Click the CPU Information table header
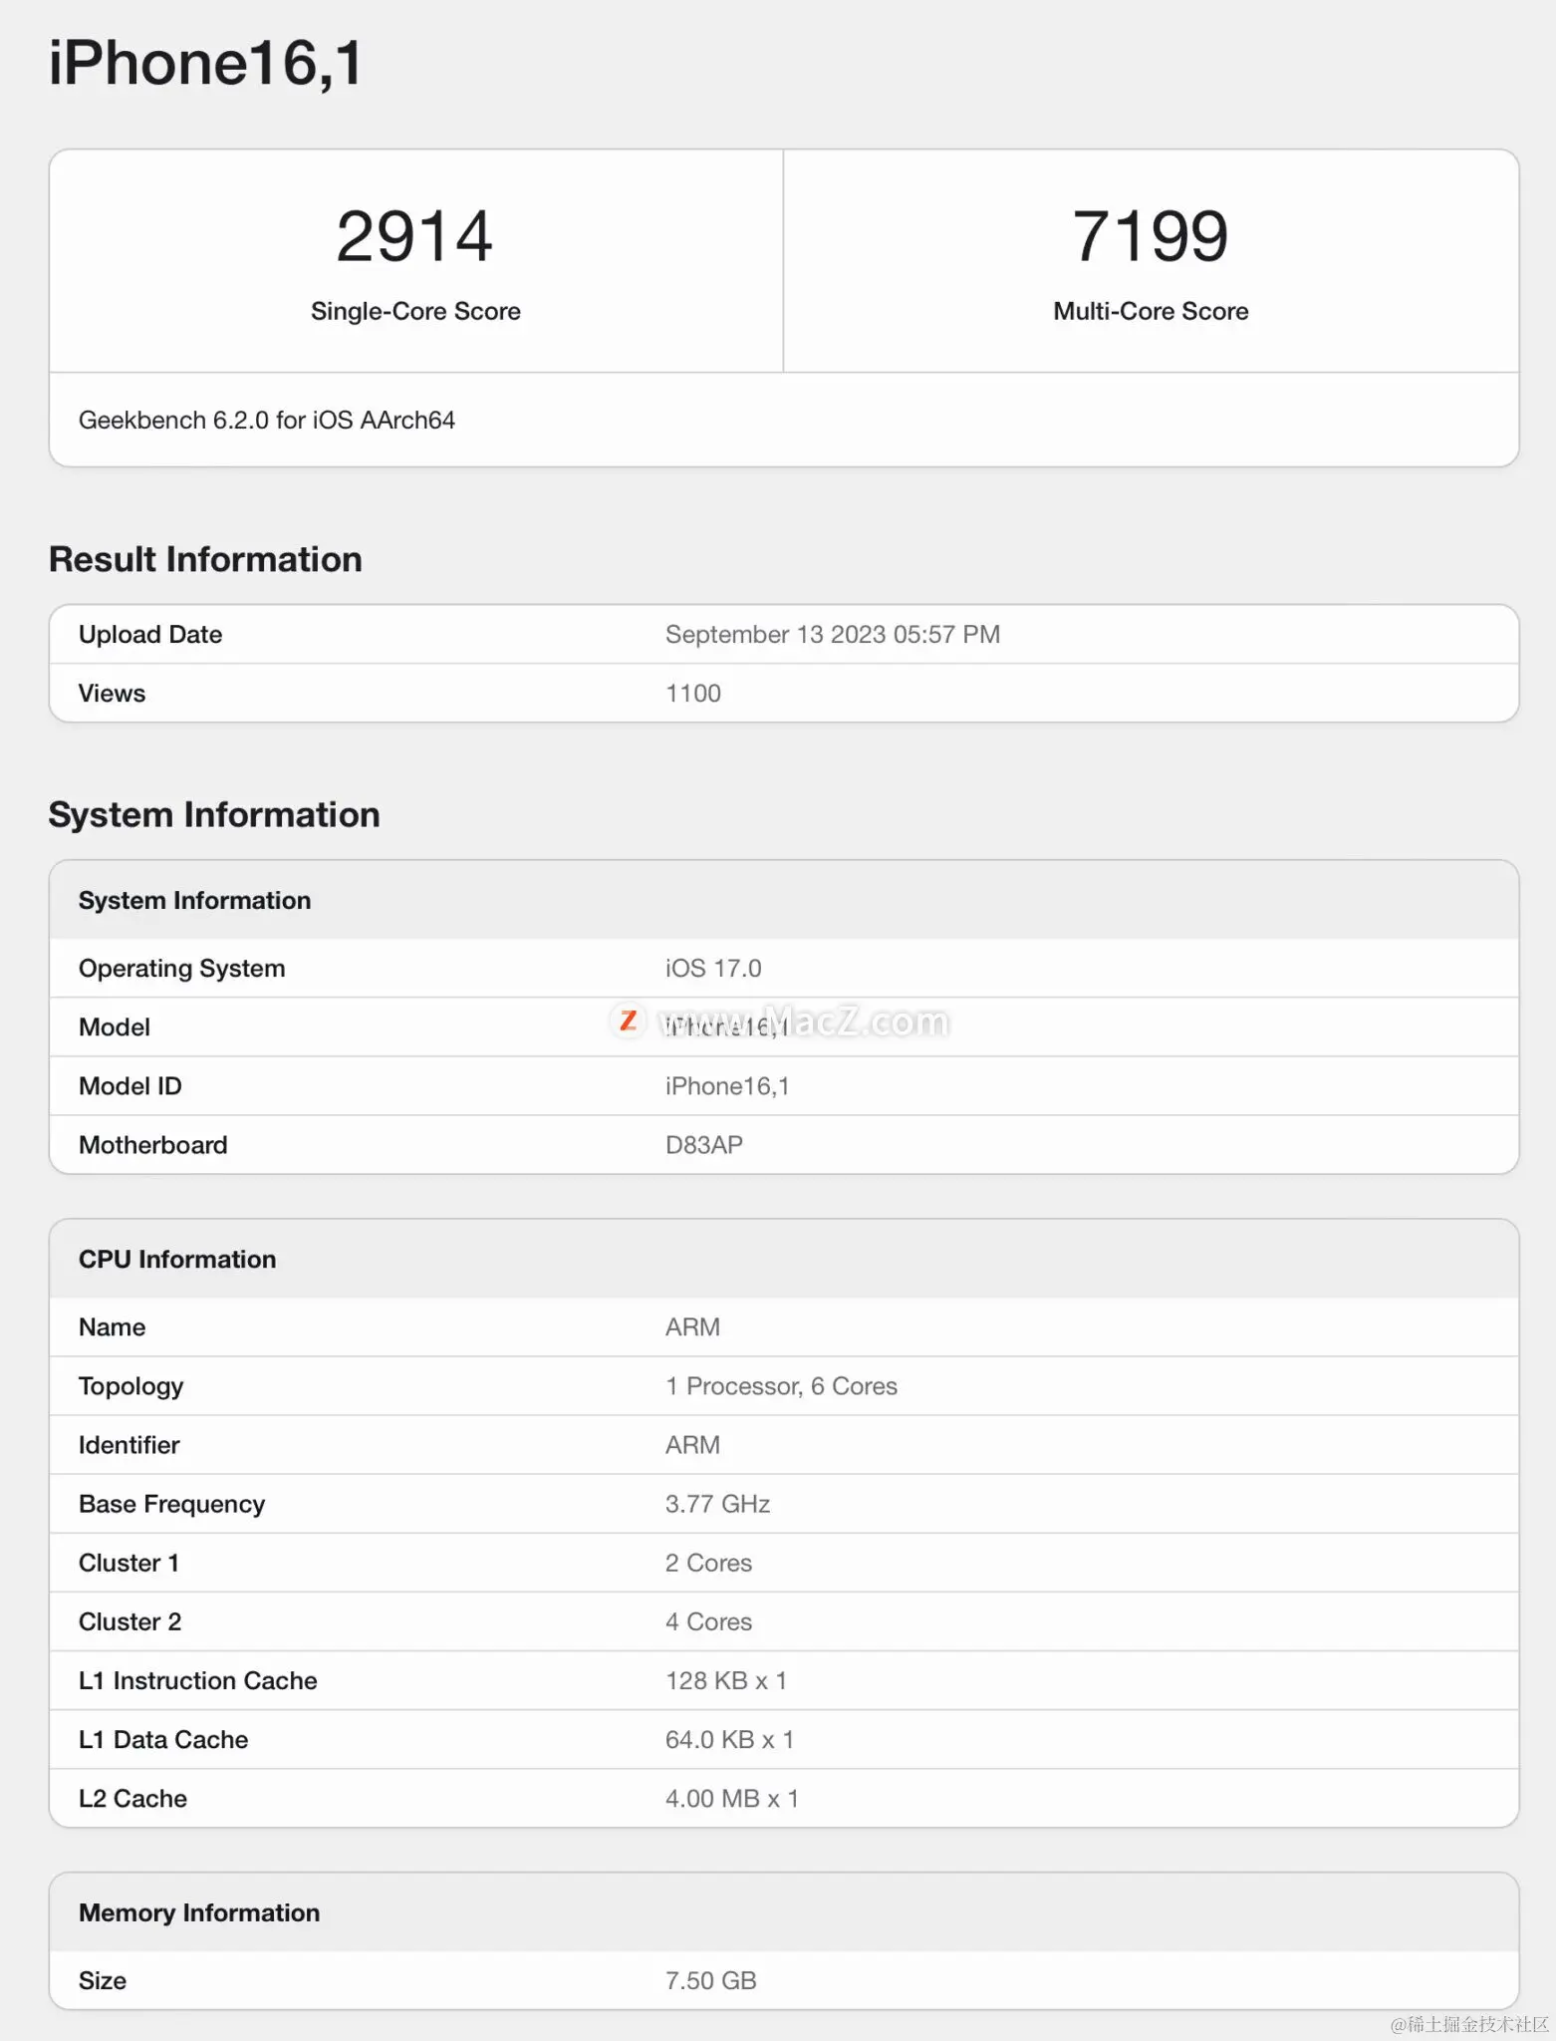Screen dimensions: 1556x2041 pyautogui.click(x=177, y=1260)
